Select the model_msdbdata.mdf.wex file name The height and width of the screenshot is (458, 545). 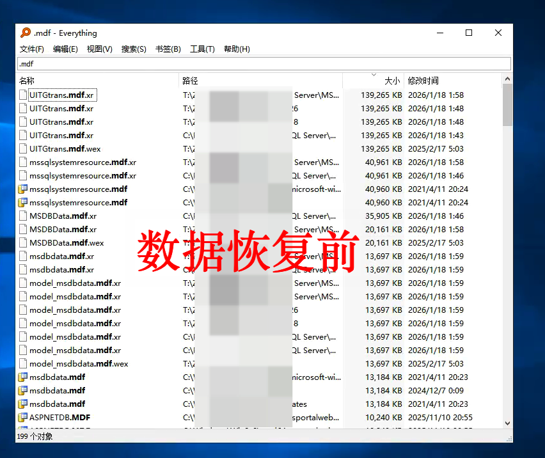click(x=79, y=363)
